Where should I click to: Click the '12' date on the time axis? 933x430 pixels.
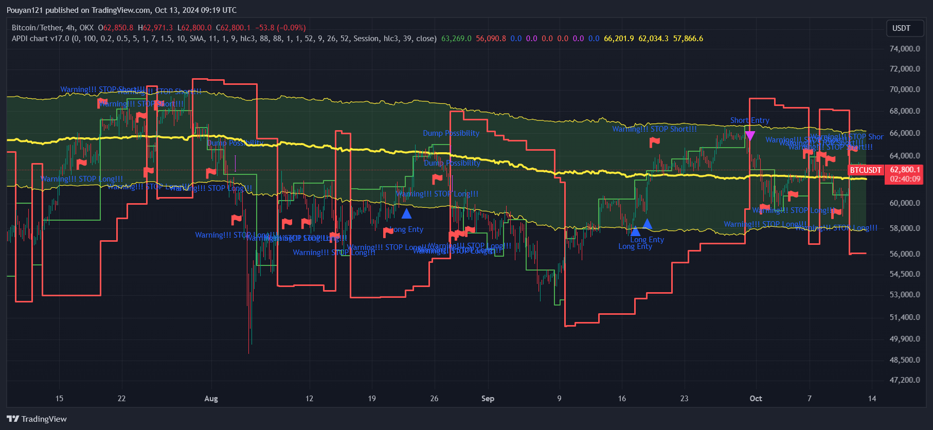coord(309,399)
